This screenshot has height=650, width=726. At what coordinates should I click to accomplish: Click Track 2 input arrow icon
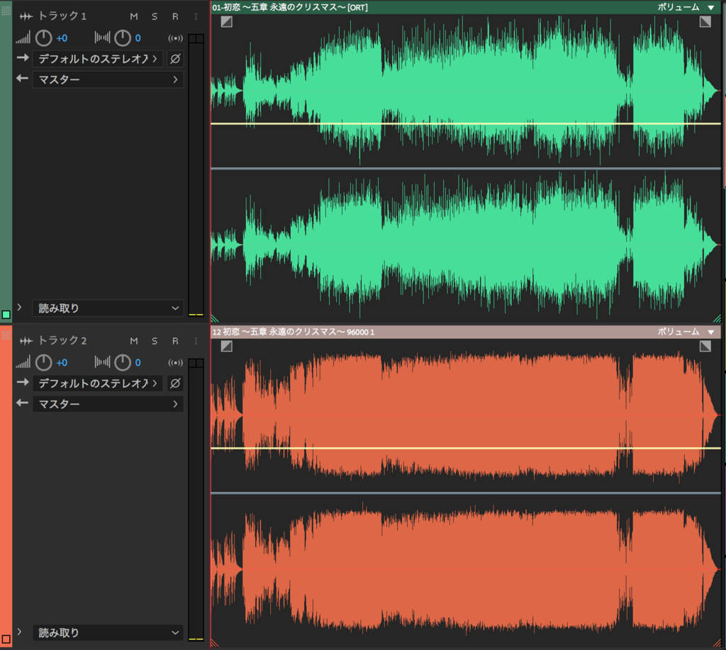pos(23,382)
